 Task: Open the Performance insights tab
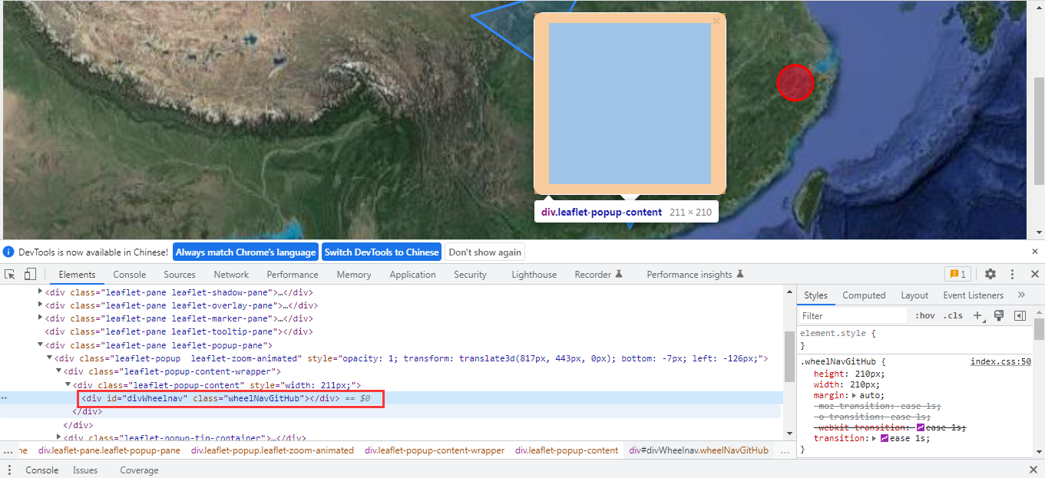pos(695,275)
